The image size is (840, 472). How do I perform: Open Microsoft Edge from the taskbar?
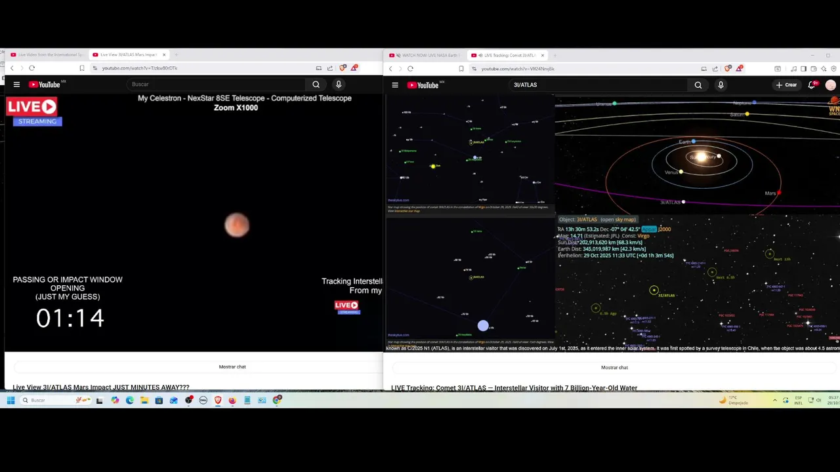tap(129, 400)
